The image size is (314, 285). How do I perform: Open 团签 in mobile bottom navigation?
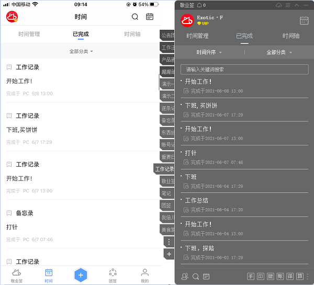point(113,276)
